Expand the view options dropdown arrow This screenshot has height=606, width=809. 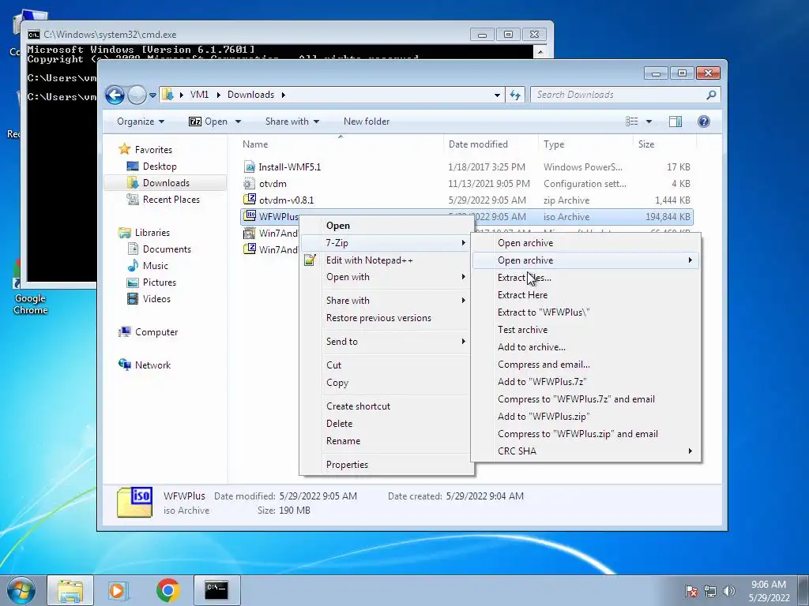(x=649, y=122)
